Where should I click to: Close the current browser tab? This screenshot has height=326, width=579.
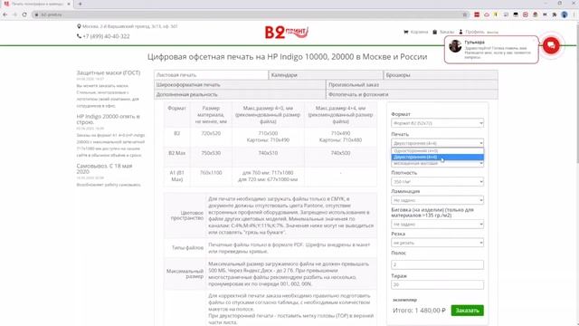coord(69,4)
